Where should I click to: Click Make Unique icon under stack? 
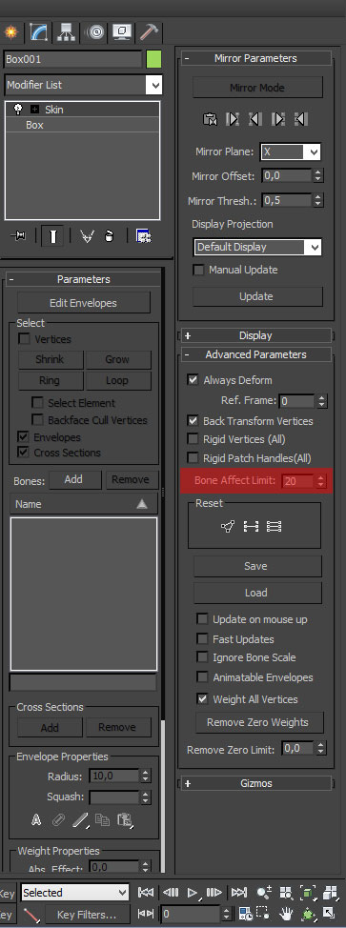tap(87, 236)
